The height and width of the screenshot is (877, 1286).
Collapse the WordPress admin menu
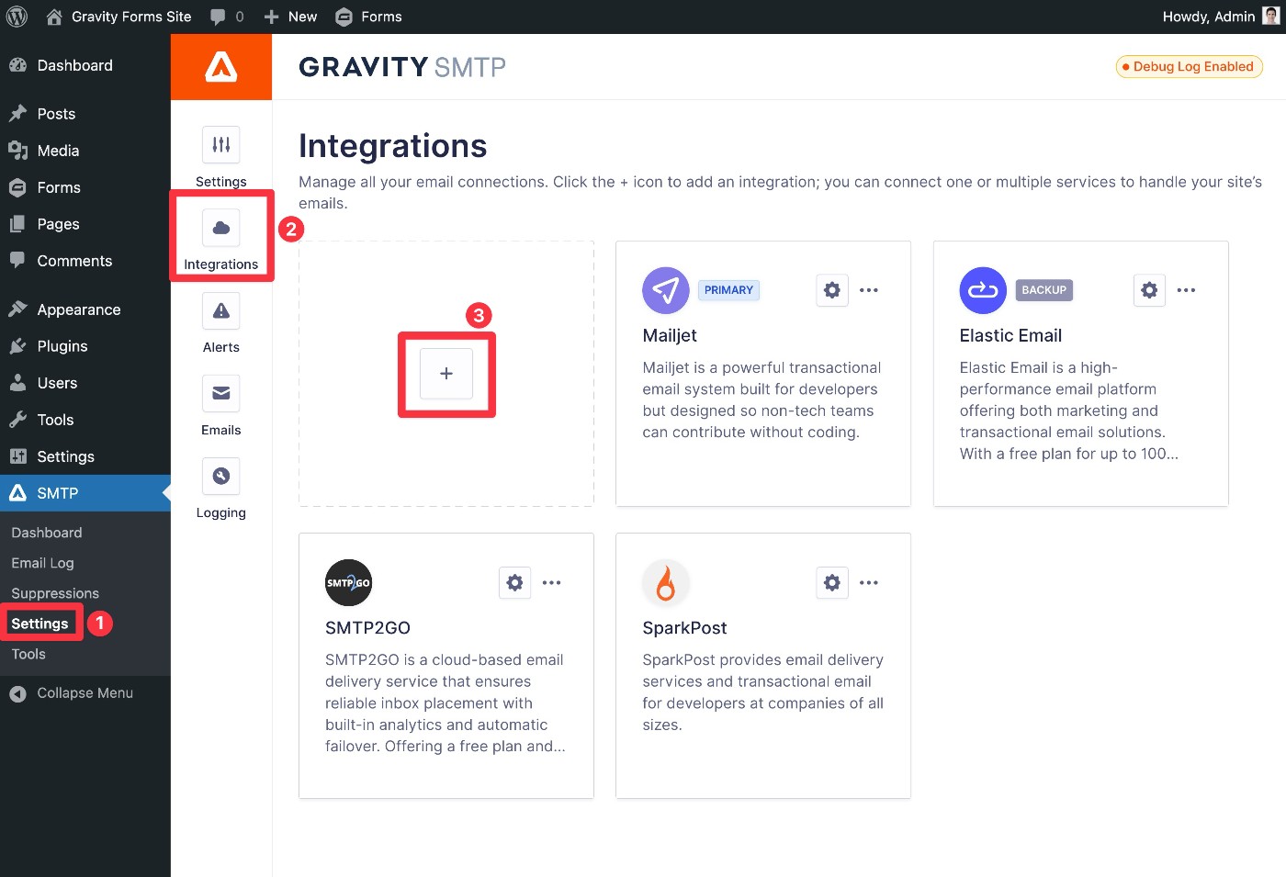coord(85,693)
